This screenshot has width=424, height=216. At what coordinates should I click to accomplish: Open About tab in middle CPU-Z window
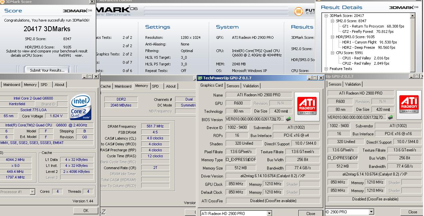(171, 86)
